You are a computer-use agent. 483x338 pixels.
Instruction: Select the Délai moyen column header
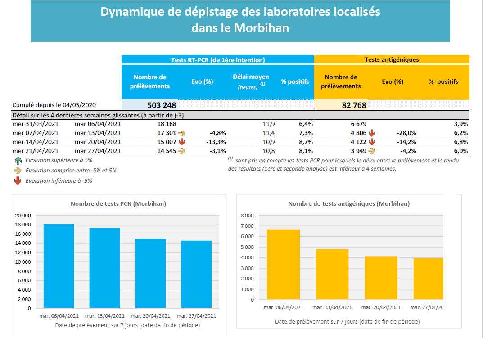251,81
